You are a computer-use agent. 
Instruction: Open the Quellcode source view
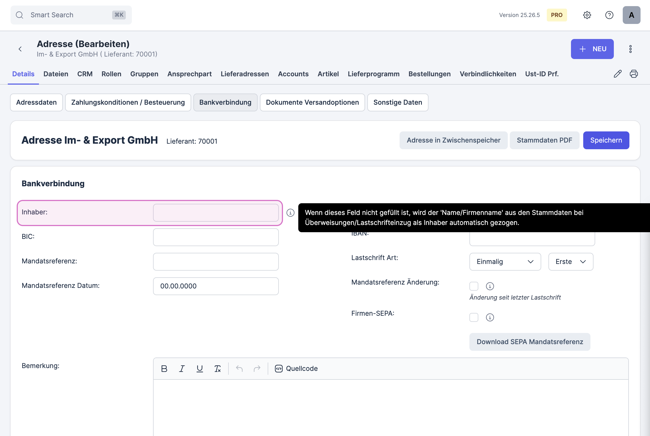coord(296,369)
